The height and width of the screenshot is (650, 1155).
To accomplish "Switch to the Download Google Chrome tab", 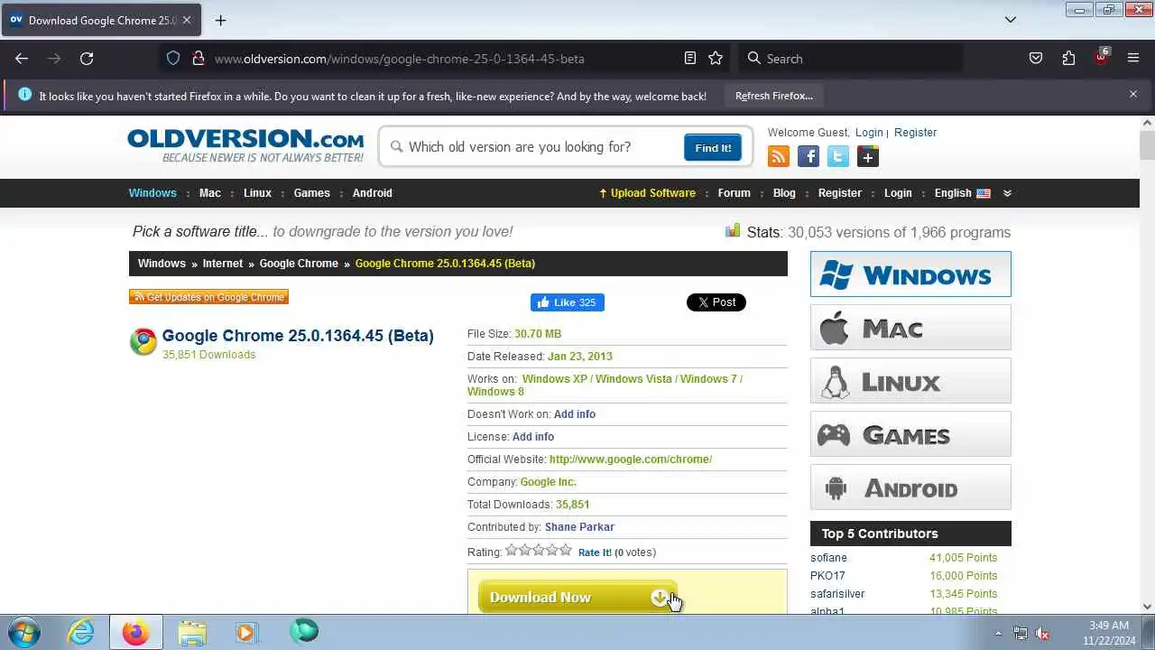I will click(101, 20).
